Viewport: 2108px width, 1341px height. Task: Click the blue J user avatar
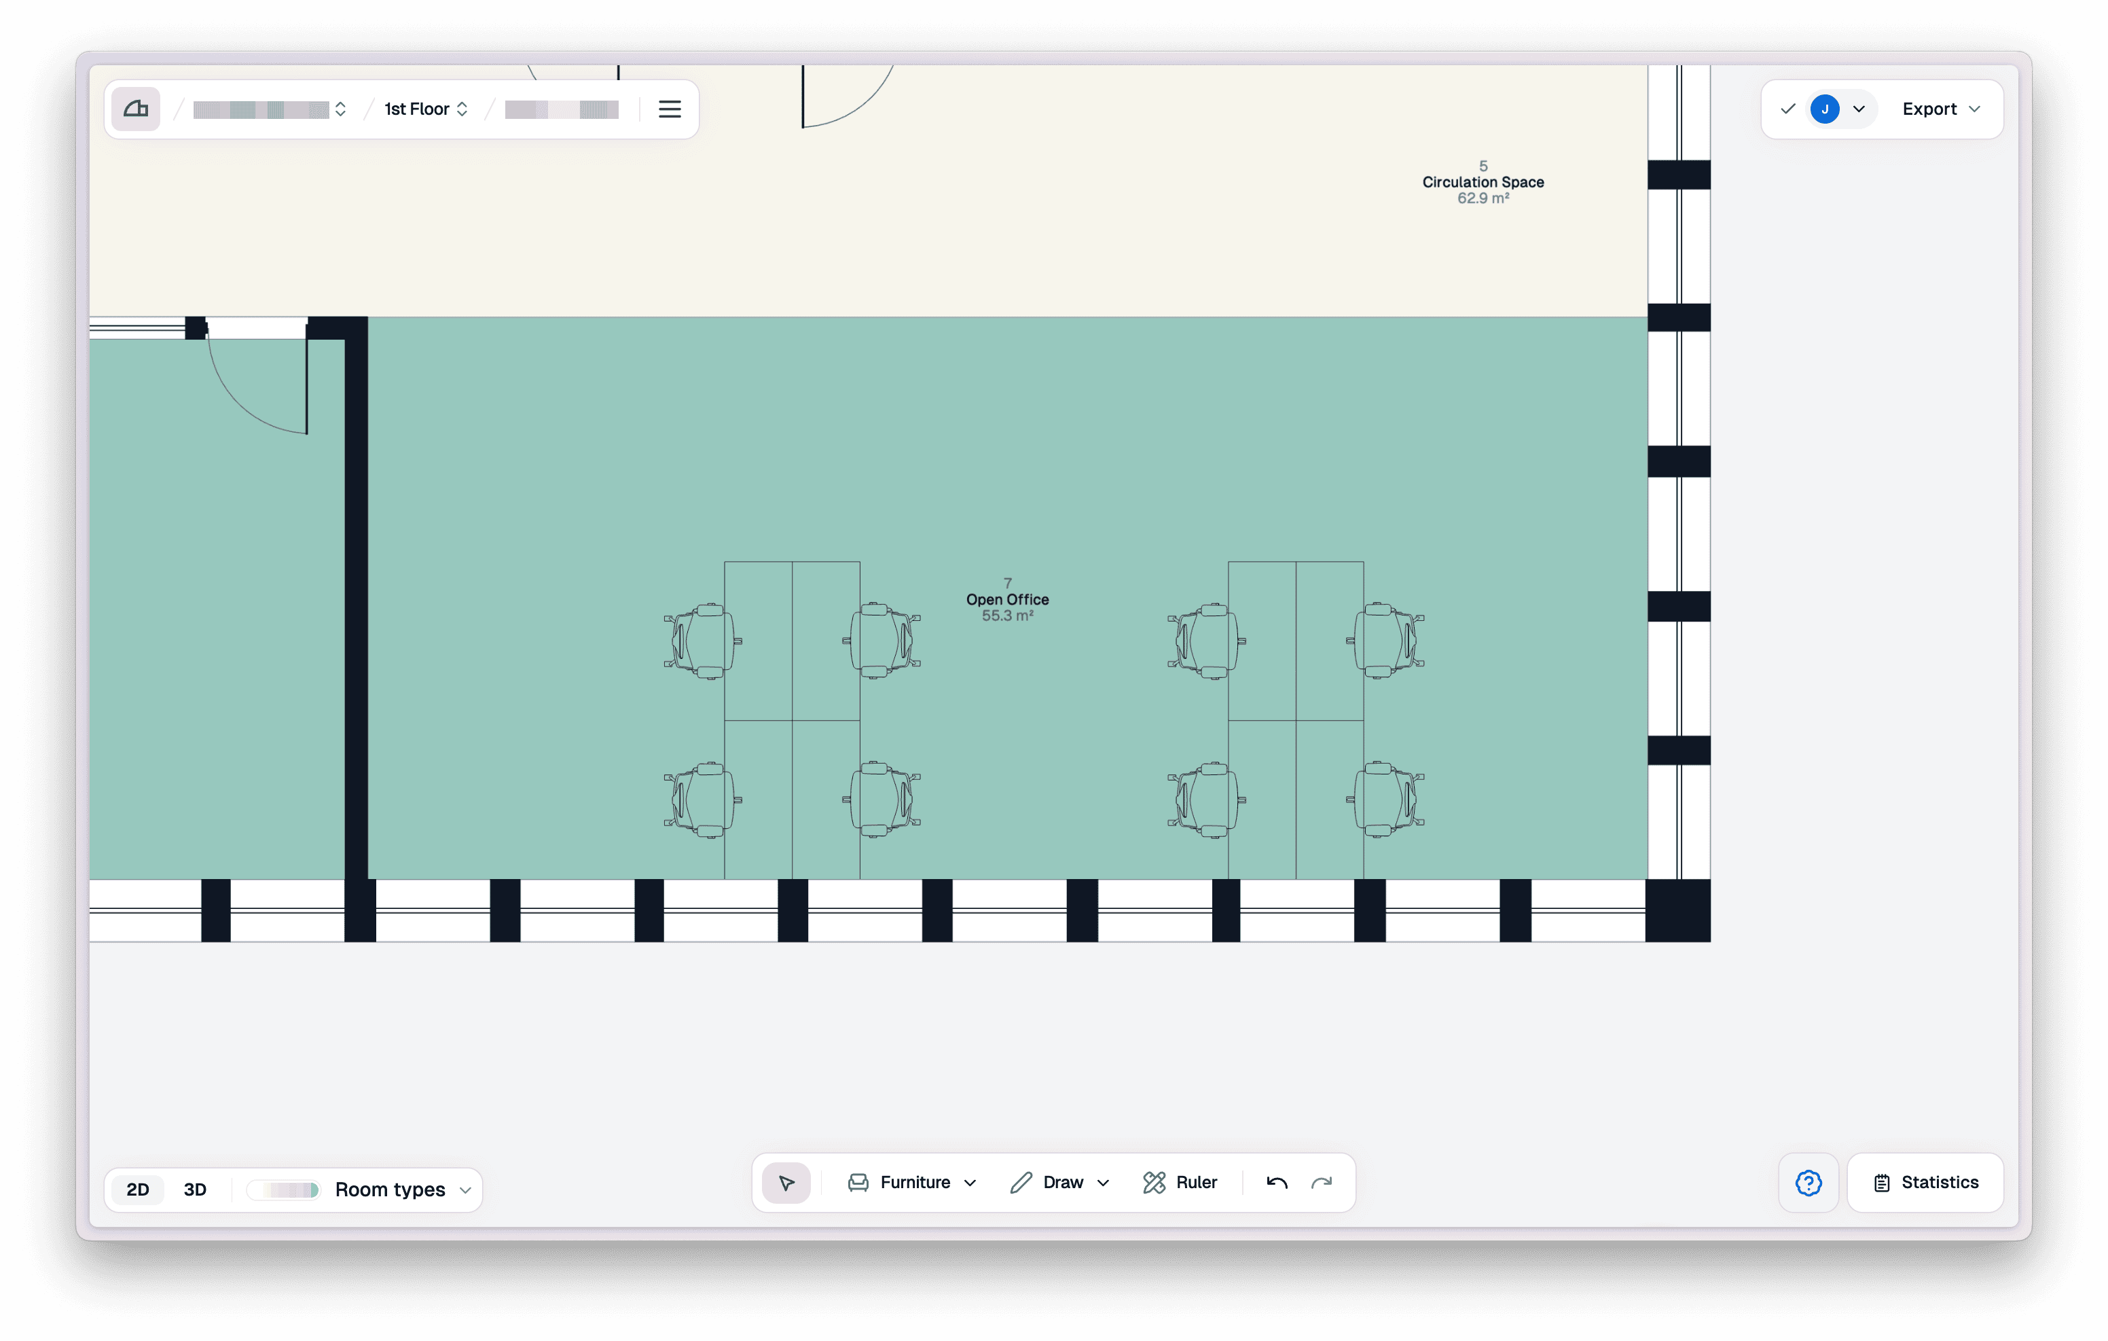1824,109
